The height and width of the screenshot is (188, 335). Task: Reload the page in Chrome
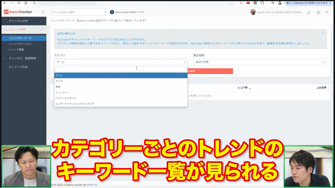[19, 3]
